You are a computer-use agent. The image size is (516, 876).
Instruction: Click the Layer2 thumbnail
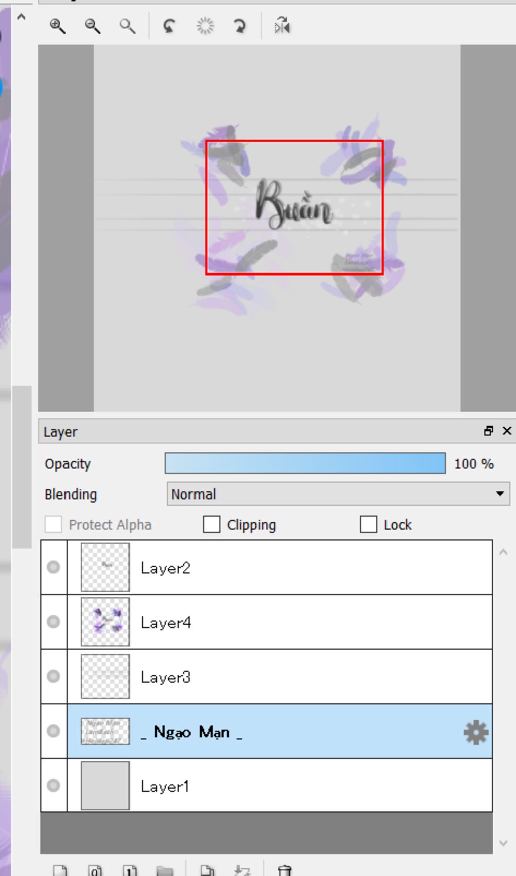click(105, 567)
